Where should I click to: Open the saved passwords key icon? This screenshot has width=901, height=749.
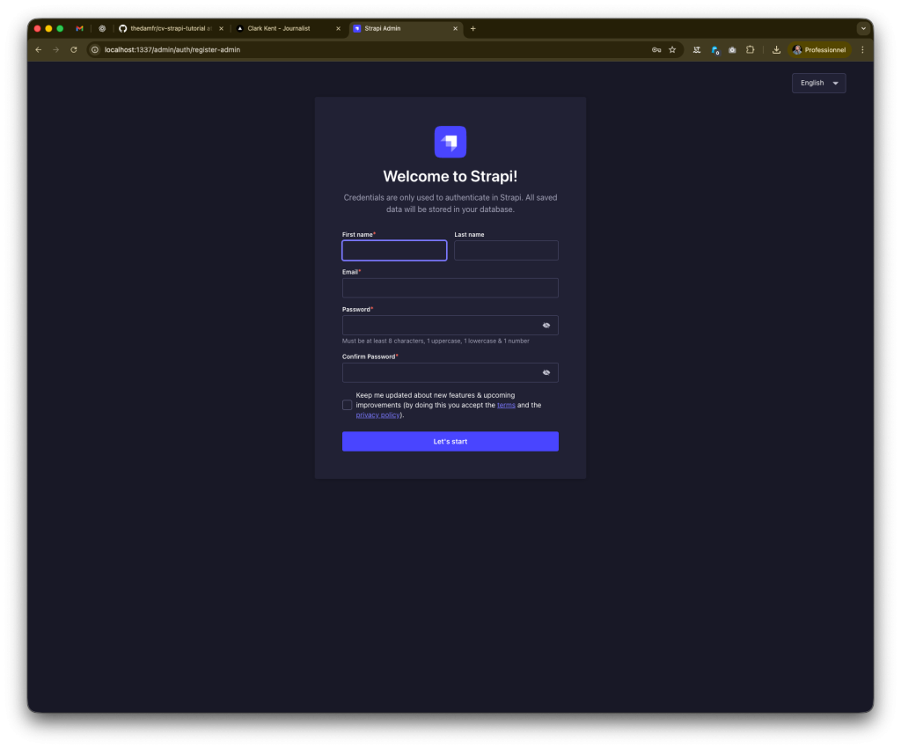(656, 50)
